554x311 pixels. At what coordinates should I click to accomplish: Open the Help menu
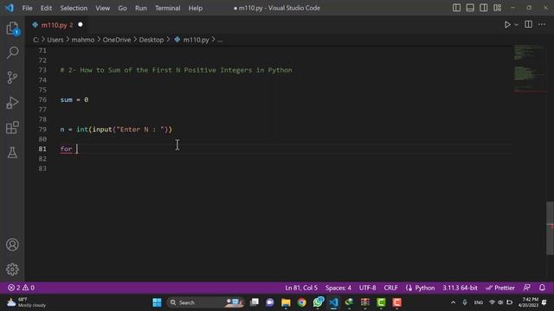(196, 8)
